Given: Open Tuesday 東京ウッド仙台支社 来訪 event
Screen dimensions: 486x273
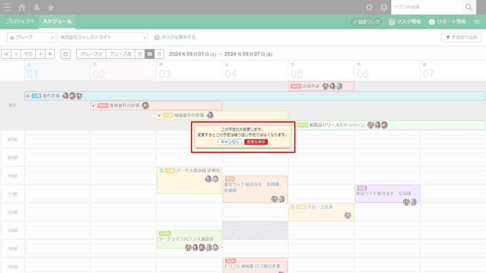Looking at the screenshot, I should [255, 189].
